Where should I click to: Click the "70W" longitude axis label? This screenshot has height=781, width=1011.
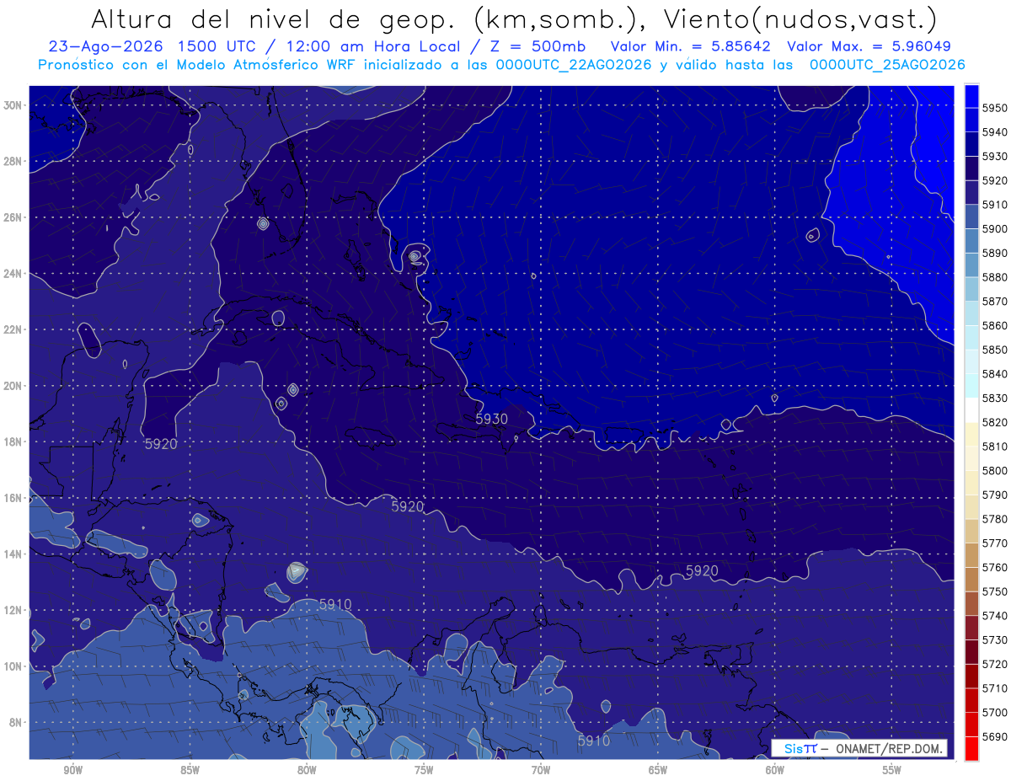[x=541, y=770]
